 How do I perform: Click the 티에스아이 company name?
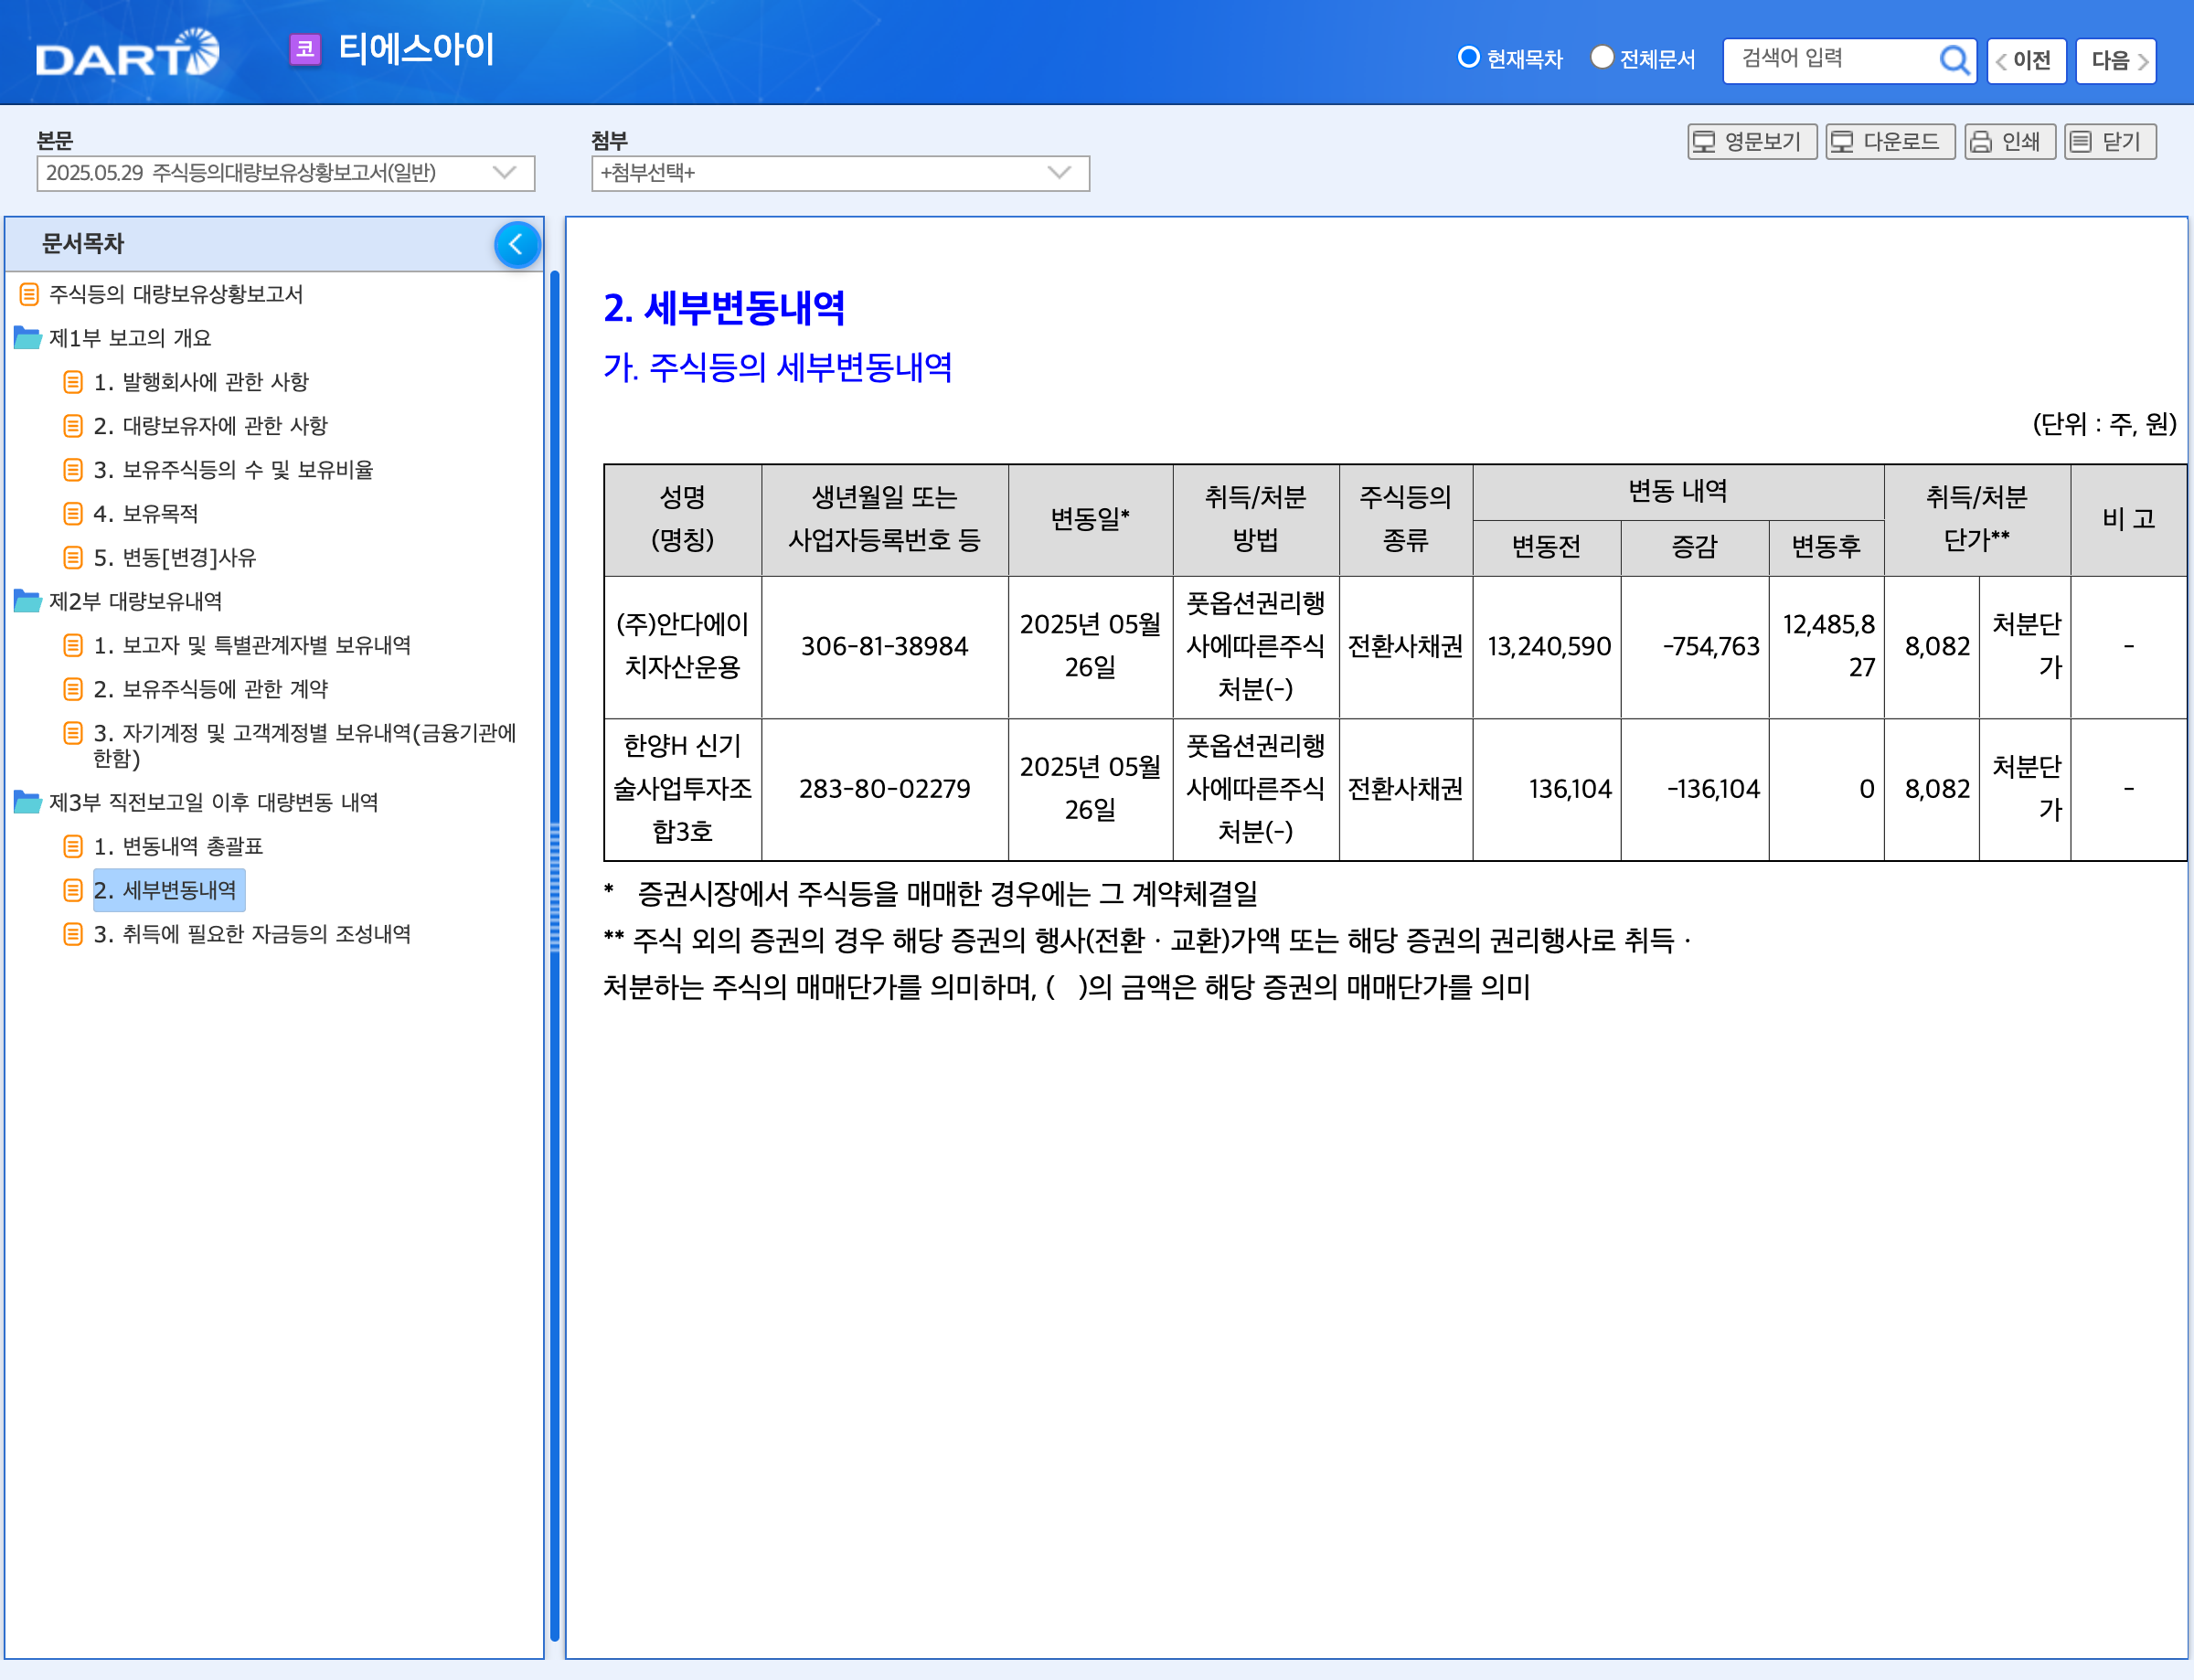click(x=416, y=49)
